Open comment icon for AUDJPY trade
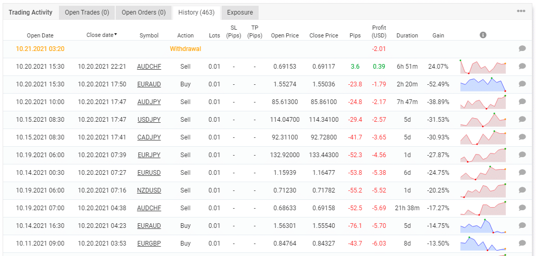The width and height of the screenshot is (536, 256). pos(522,101)
